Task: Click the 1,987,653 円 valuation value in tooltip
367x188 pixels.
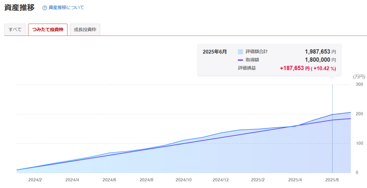Action: coord(320,52)
